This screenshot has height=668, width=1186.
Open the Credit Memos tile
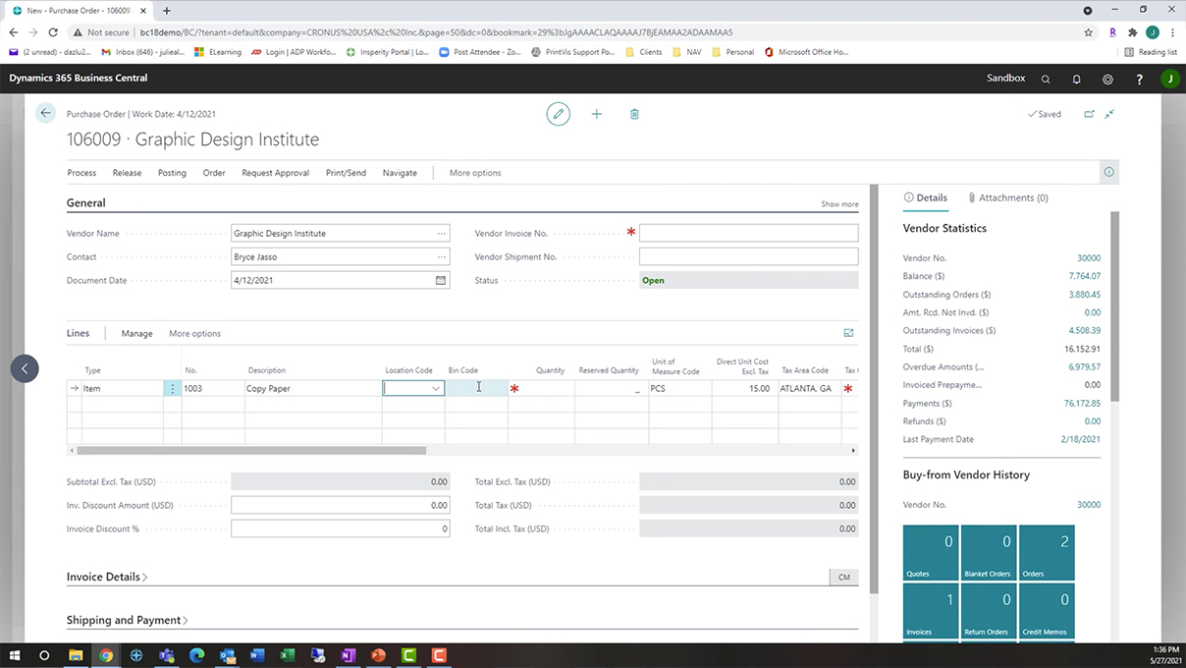[x=1047, y=611]
